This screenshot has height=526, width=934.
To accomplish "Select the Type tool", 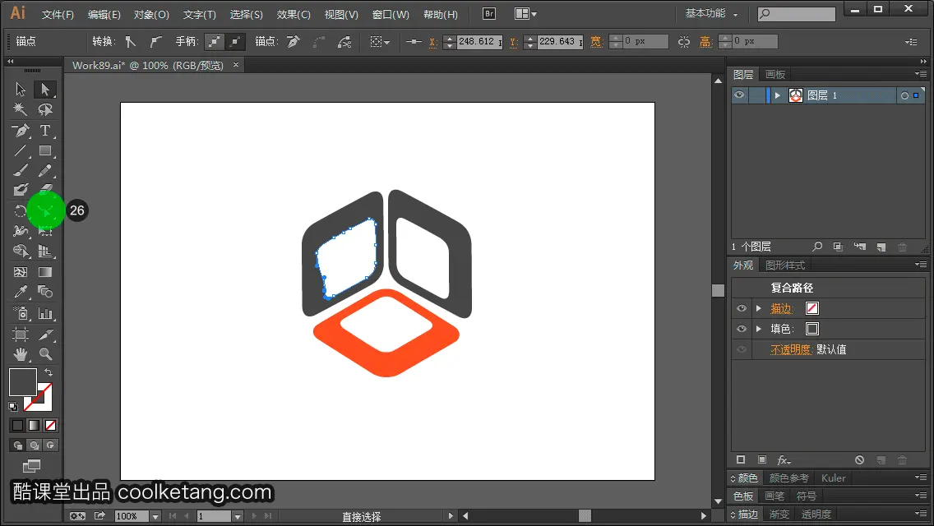I will click(x=44, y=130).
